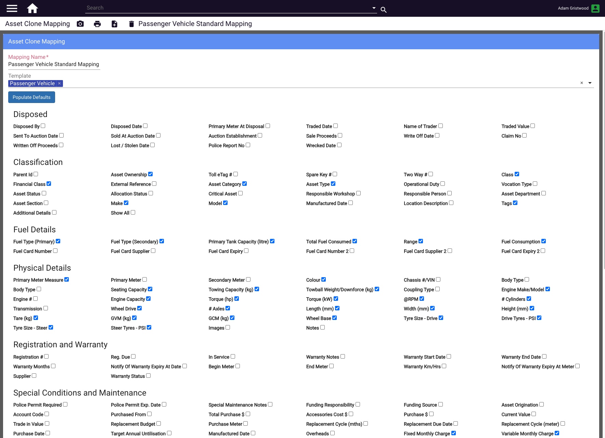This screenshot has width=605, height=438.
Task: Enable the Chassis #/VIN checkbox
Action: [x=438, y=280]
